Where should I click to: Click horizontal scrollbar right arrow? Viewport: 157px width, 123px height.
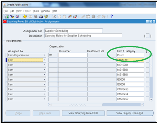click(142, 105)
